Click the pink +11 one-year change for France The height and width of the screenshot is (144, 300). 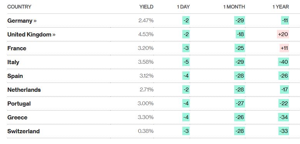coord(284,48)
